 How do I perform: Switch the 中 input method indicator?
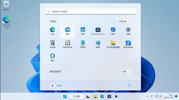(x=152, y=96)
